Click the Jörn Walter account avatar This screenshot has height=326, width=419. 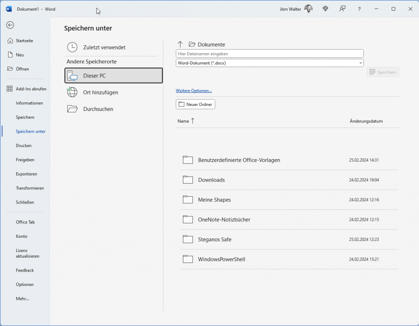(308, 9)
